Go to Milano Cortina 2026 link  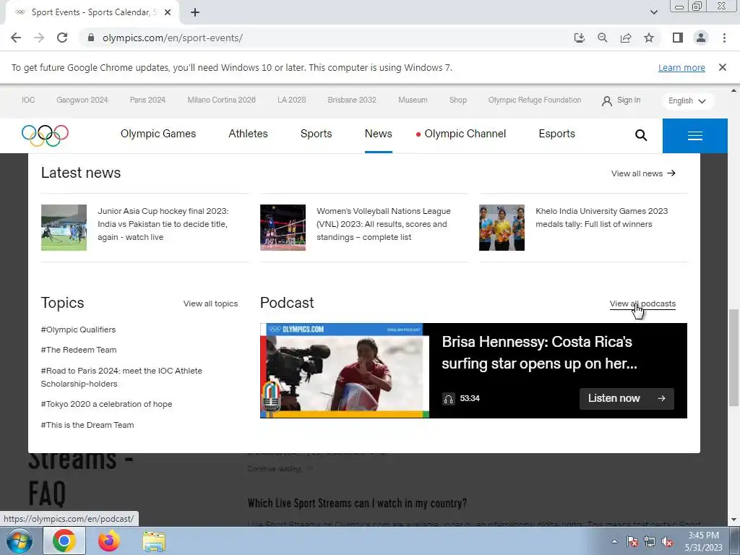(x=221, y=100)
